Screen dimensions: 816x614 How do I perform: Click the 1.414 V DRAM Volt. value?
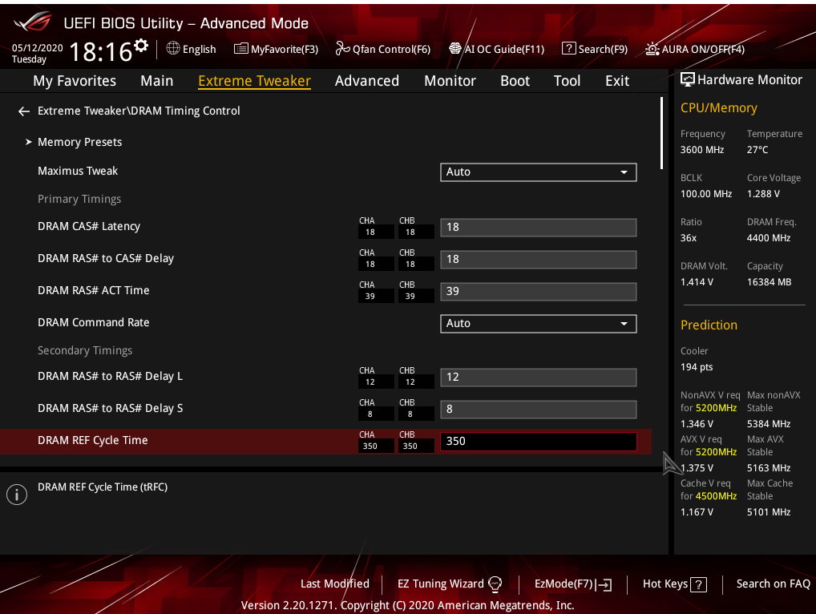pyautogui.click(x=697, y=282)
